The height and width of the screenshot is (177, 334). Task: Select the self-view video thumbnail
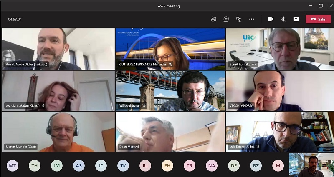311,165
